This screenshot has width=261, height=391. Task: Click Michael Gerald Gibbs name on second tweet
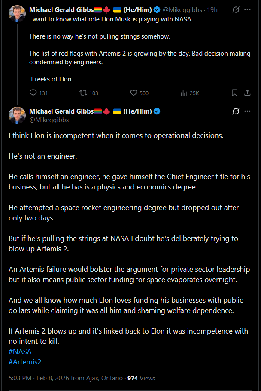pos(61,111)
